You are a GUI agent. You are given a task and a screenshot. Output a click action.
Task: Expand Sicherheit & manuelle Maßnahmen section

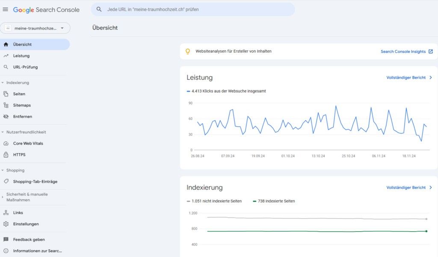coord(3,197)
